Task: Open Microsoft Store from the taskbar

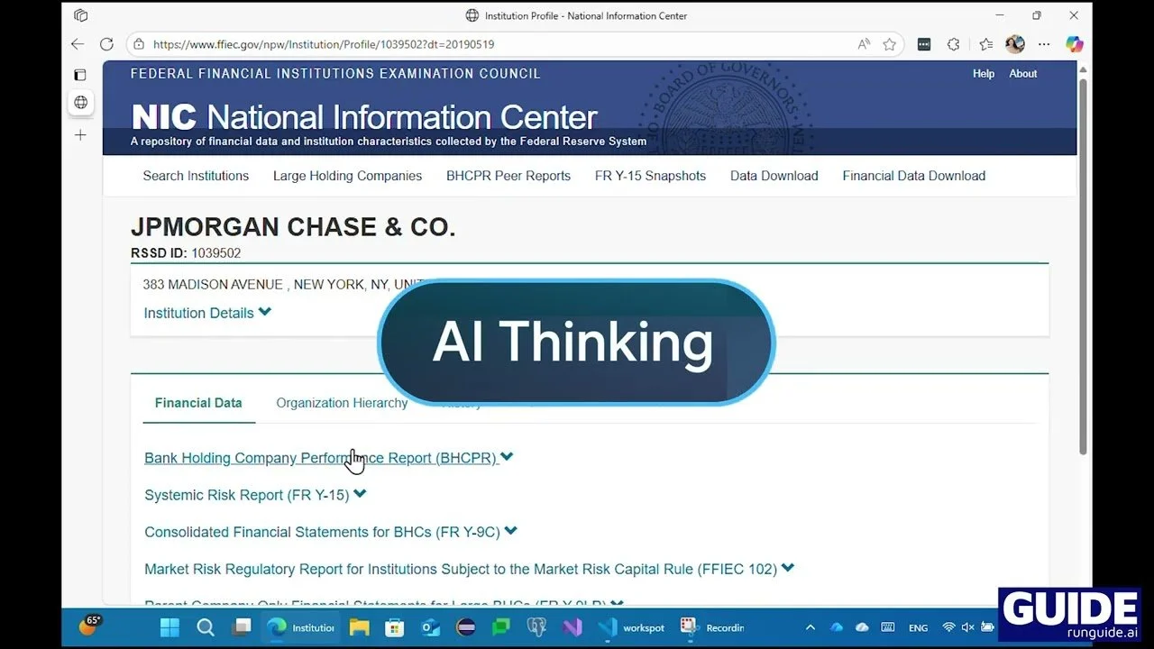Action: [x=394, y=627]
